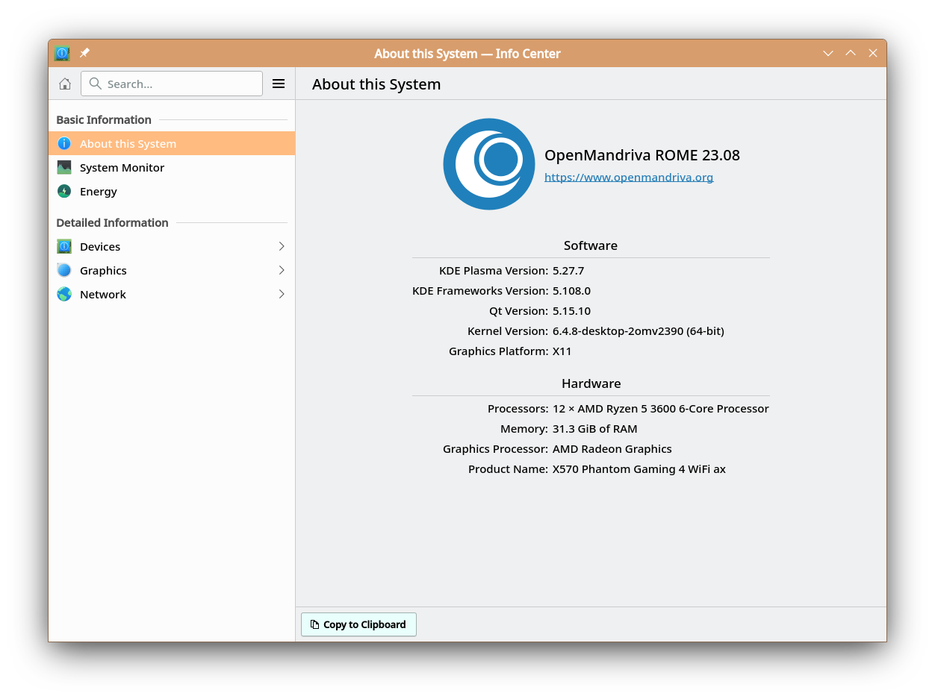Screen dimensions: 935x699
Task: Click the X570 Phantom Gaming 4 product name
Action: (x=639, y=468)
